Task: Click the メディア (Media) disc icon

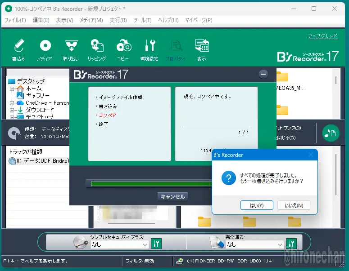Action: 45,47
